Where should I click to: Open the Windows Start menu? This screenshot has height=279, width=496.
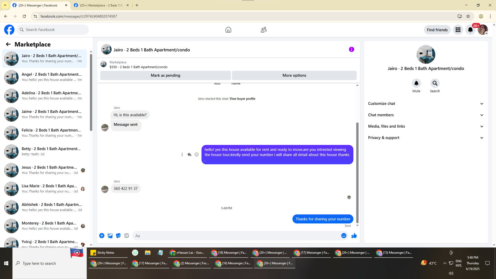(6, 263)
